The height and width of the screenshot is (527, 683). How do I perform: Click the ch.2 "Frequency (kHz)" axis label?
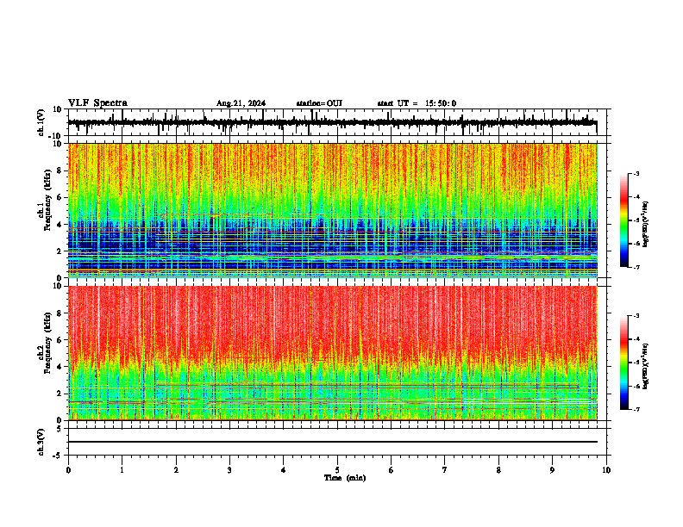(x=47, y=343)
